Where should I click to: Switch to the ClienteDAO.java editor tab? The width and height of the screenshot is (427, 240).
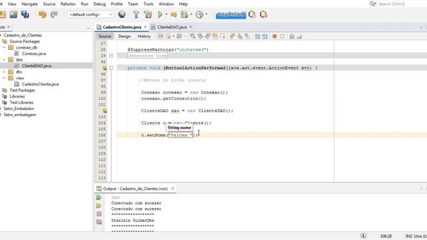172,27
